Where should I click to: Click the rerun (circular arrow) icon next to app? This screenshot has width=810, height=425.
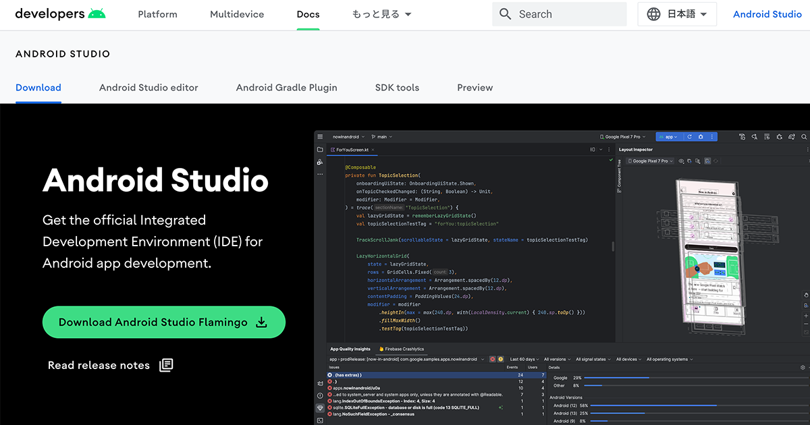[x=690, y=137]
